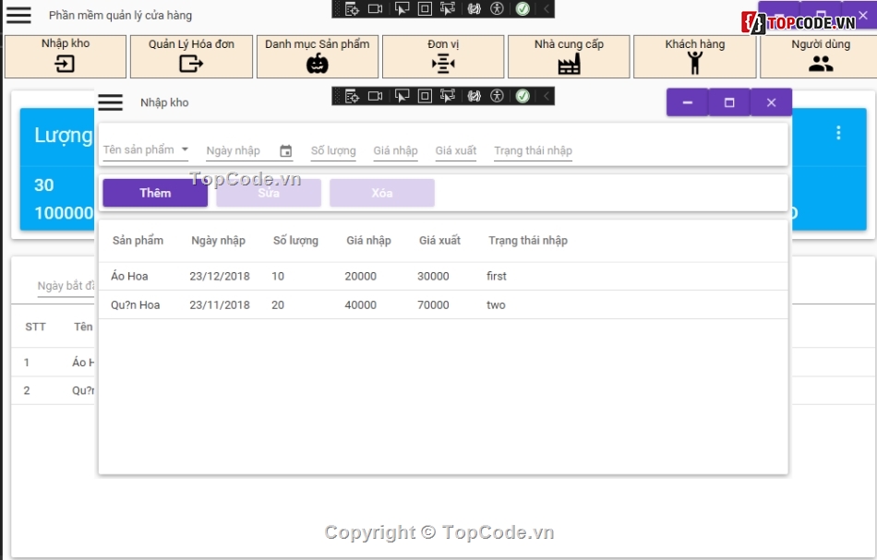This screenshot has height=560, width=877.
Task: Open the main window hamburger menu
Action: point(18,16)
